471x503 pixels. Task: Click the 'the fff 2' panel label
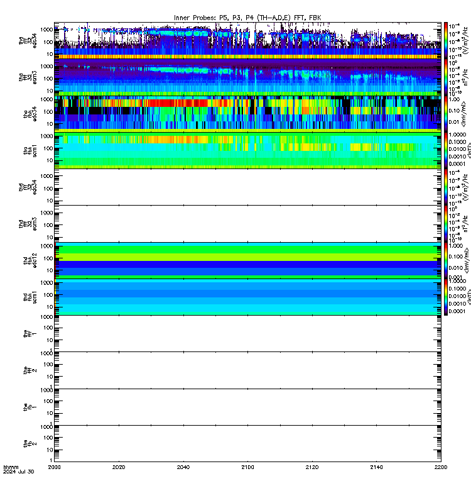click(30, 370)
